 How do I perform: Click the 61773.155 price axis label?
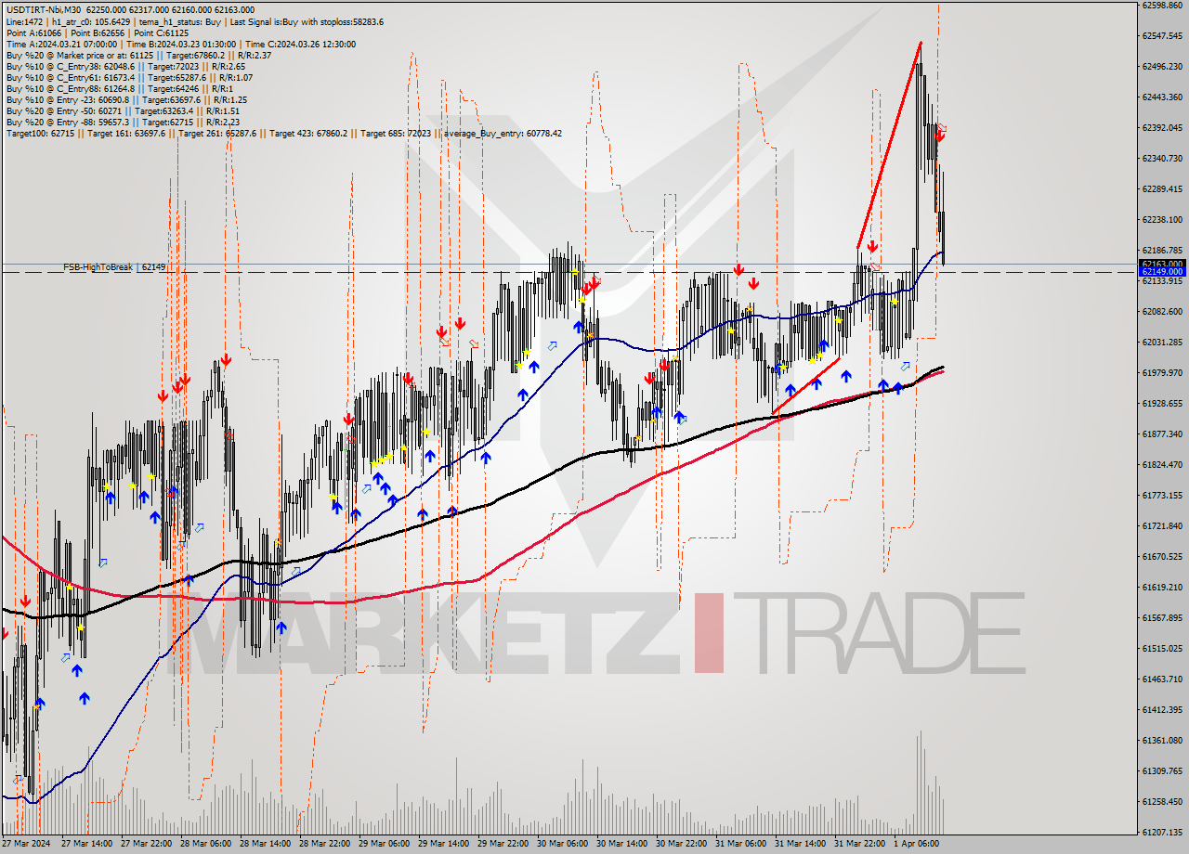[1162, 495]
